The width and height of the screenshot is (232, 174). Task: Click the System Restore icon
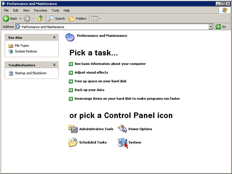pyautogui.click(x=11, y=51)
